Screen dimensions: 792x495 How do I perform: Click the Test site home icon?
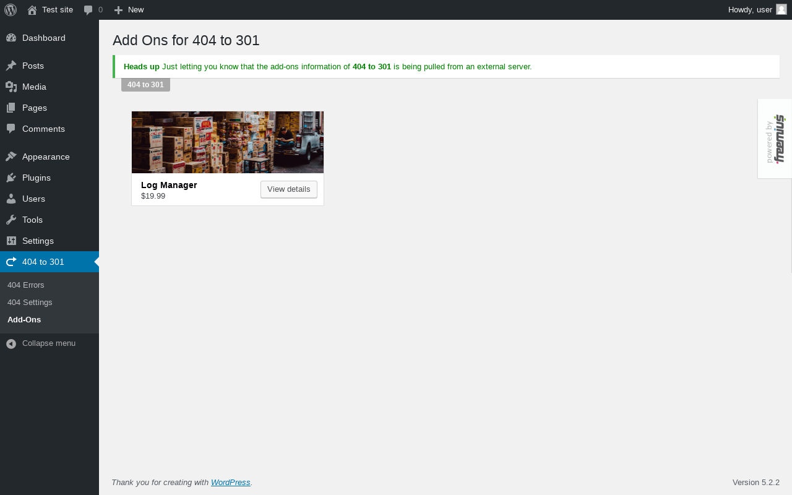[32, 10]
